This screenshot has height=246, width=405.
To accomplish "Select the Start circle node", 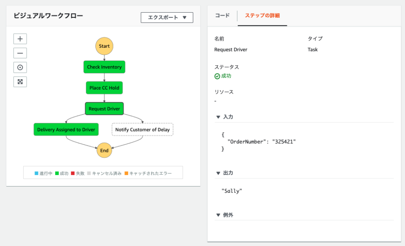I will point(104,46).
